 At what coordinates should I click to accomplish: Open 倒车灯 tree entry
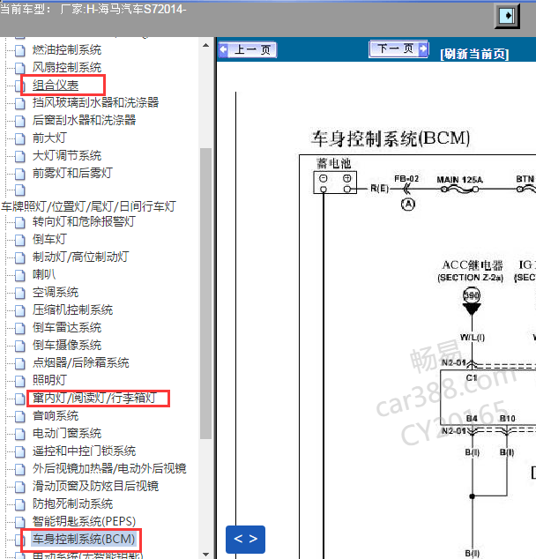[x=49, y=239]
